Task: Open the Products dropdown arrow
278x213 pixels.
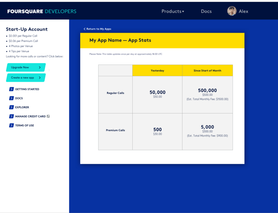Action: click(183, 11)
